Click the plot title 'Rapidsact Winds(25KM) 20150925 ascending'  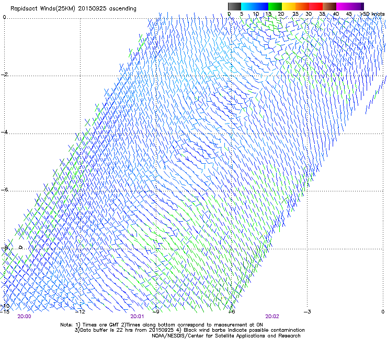coord(73,9)
